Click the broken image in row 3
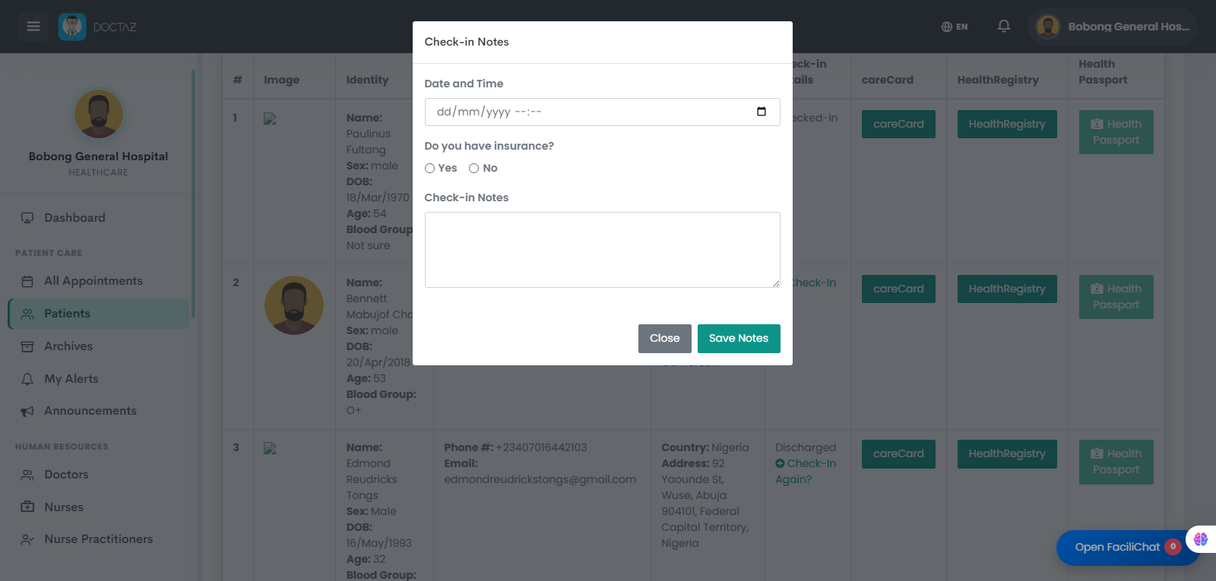1216x581 pixels. point(270,448)
